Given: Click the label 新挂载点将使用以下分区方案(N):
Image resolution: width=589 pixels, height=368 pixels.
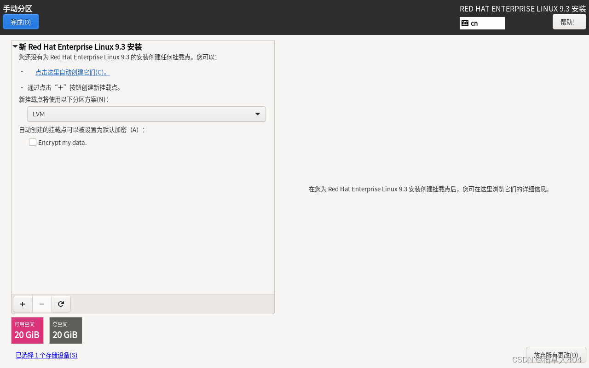Looking at the screenshot, I should click(x=64, y=99).
